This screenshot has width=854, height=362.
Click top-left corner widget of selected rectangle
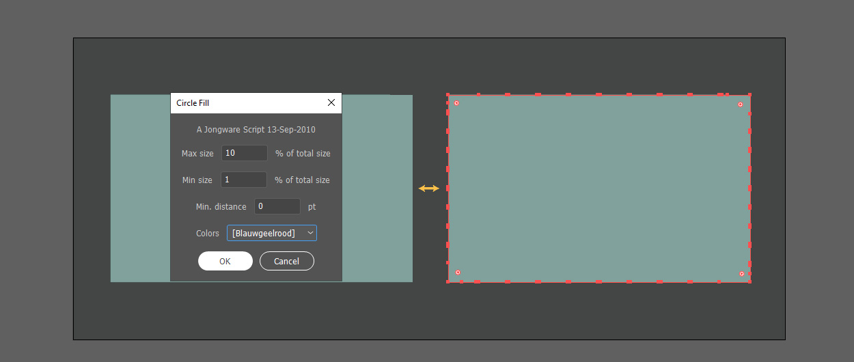(x=456, y=103)
